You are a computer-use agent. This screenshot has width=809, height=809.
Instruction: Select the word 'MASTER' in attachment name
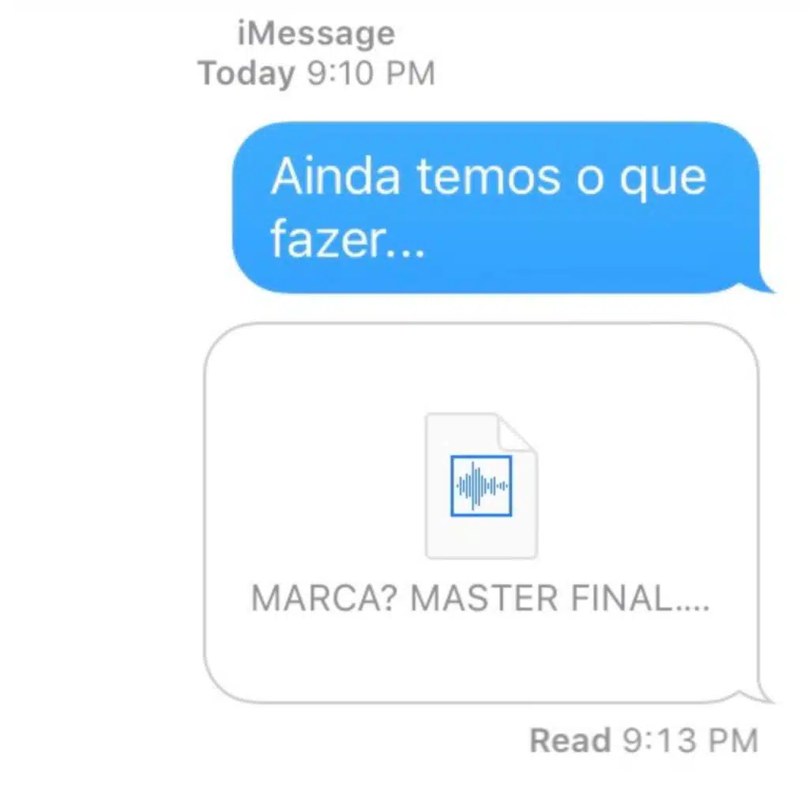click(x=484, y=599)
